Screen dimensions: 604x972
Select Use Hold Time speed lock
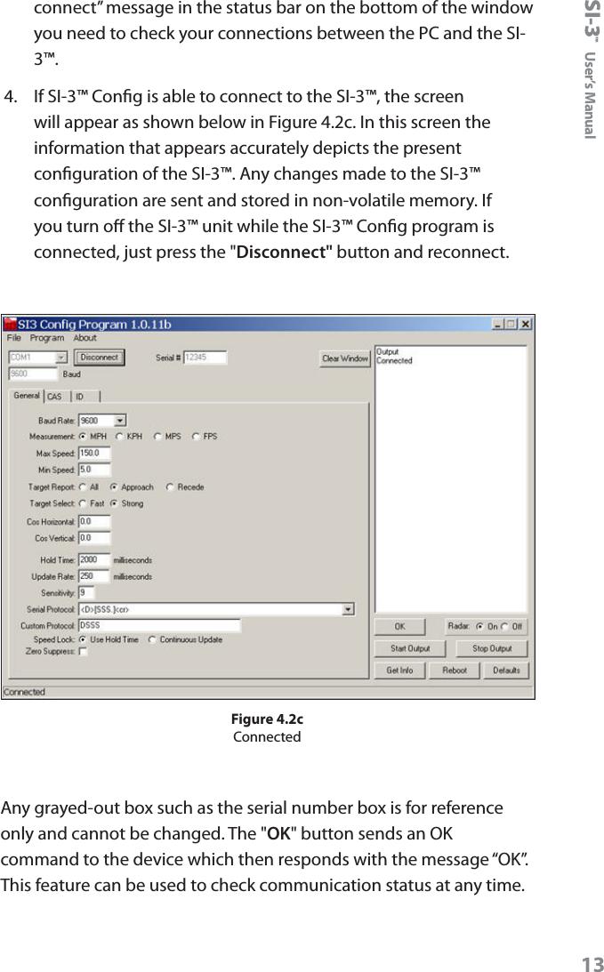coord(83,639)
